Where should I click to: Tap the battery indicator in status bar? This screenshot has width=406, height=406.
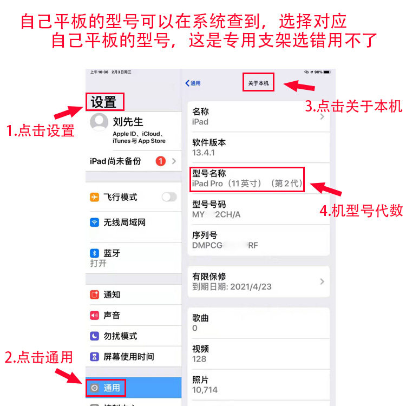[328, 72]
